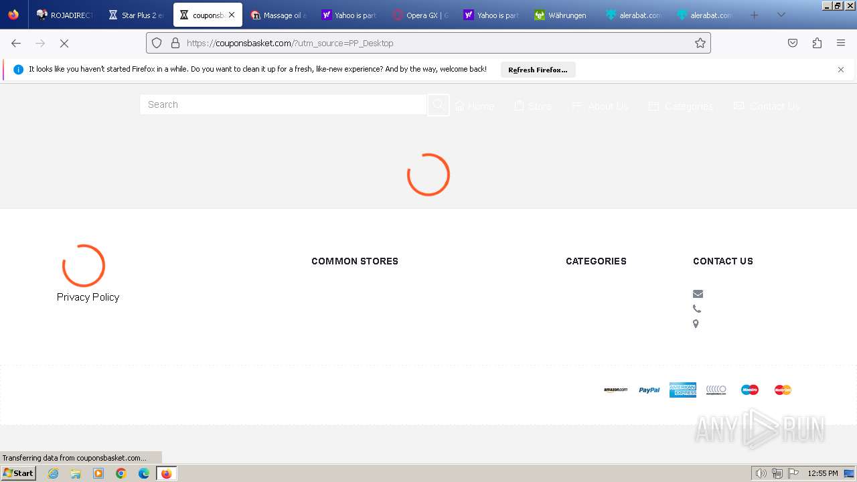This screenshot has width=857, height=482.
Task: Open the Extensions puzzle icon
Action: (817, 43)
